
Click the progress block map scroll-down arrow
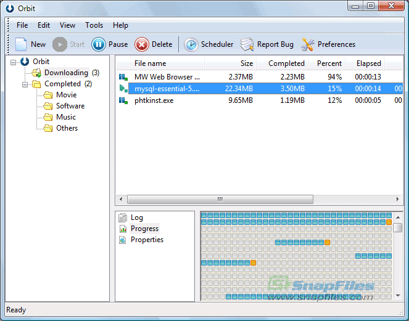tap(398, 296)
